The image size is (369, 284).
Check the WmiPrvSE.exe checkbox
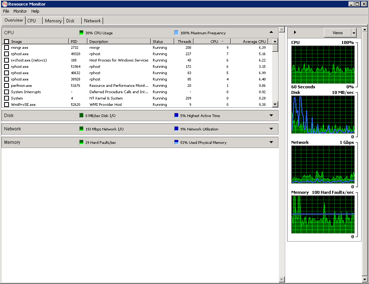click(x=7, y=105)
